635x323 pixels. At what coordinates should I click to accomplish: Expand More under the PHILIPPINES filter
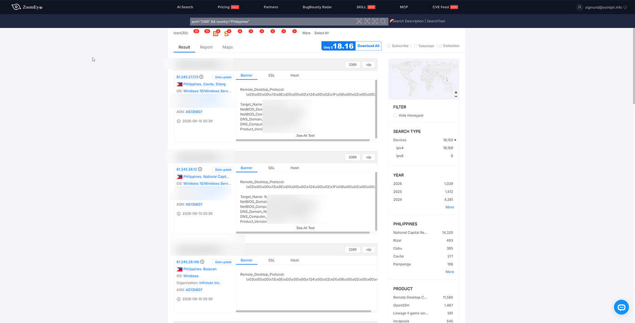449,272
